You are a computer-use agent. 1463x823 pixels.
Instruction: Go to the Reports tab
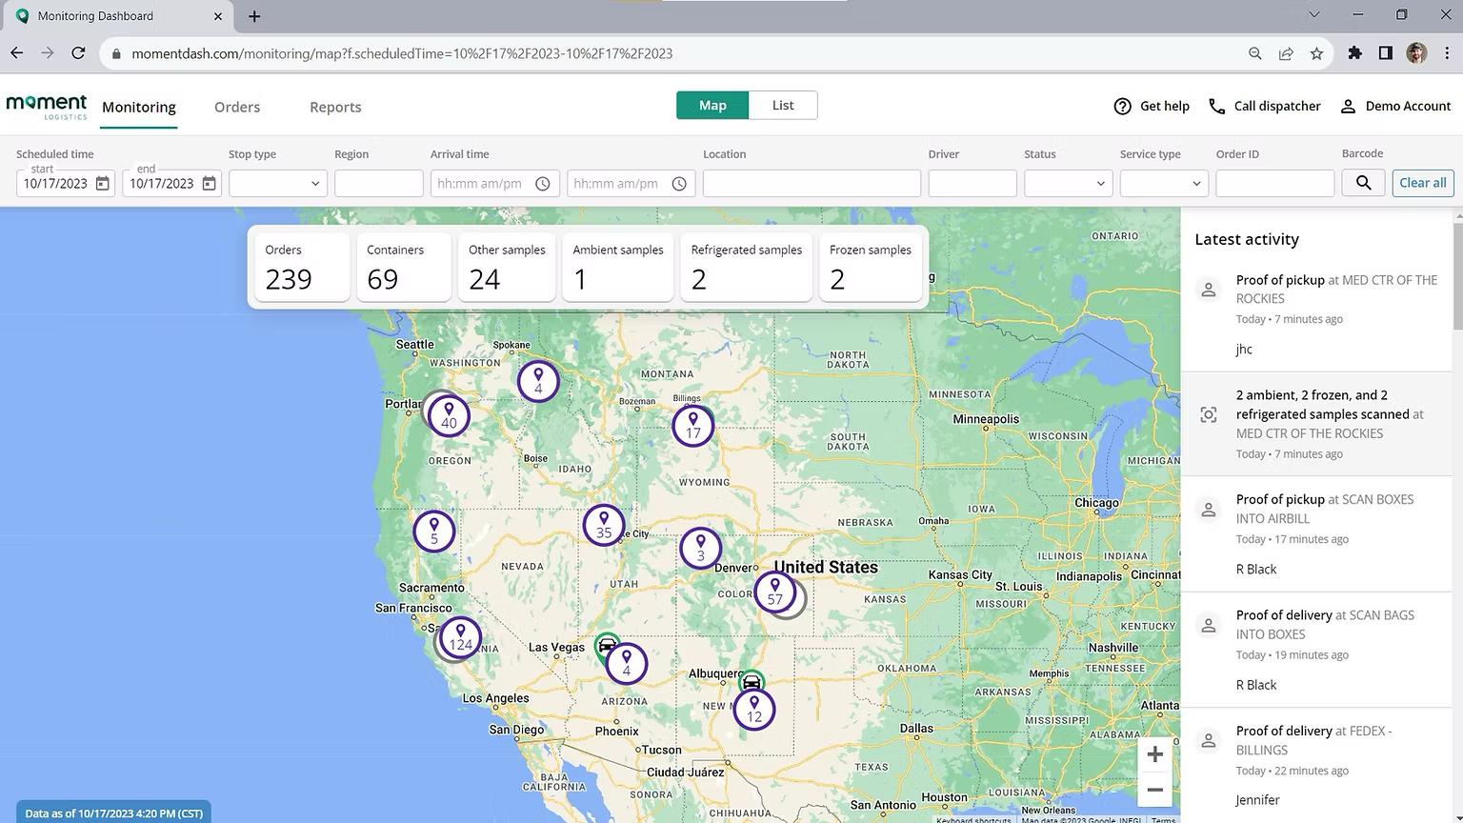(x=335, y=107)
